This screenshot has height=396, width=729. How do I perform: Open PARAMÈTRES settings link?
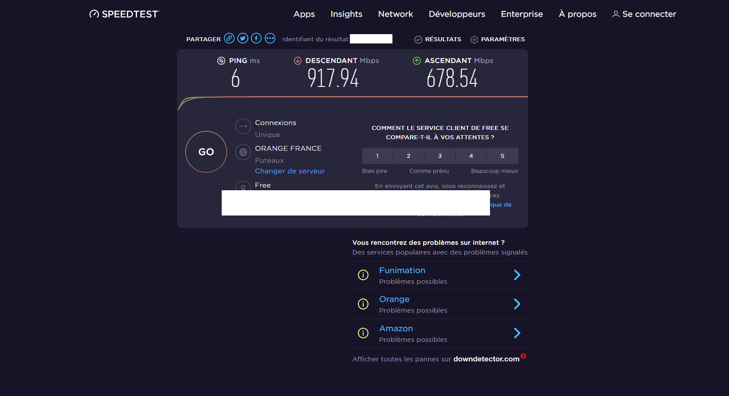[x=503, y=39]
